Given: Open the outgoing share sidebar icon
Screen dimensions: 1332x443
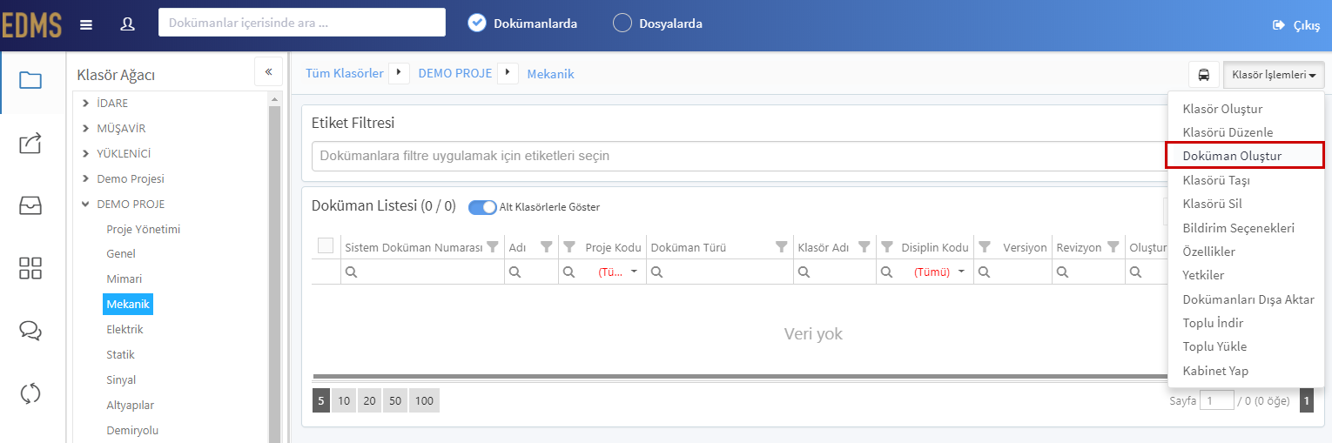Looking at the screenshot, I should tap(30, 143).
